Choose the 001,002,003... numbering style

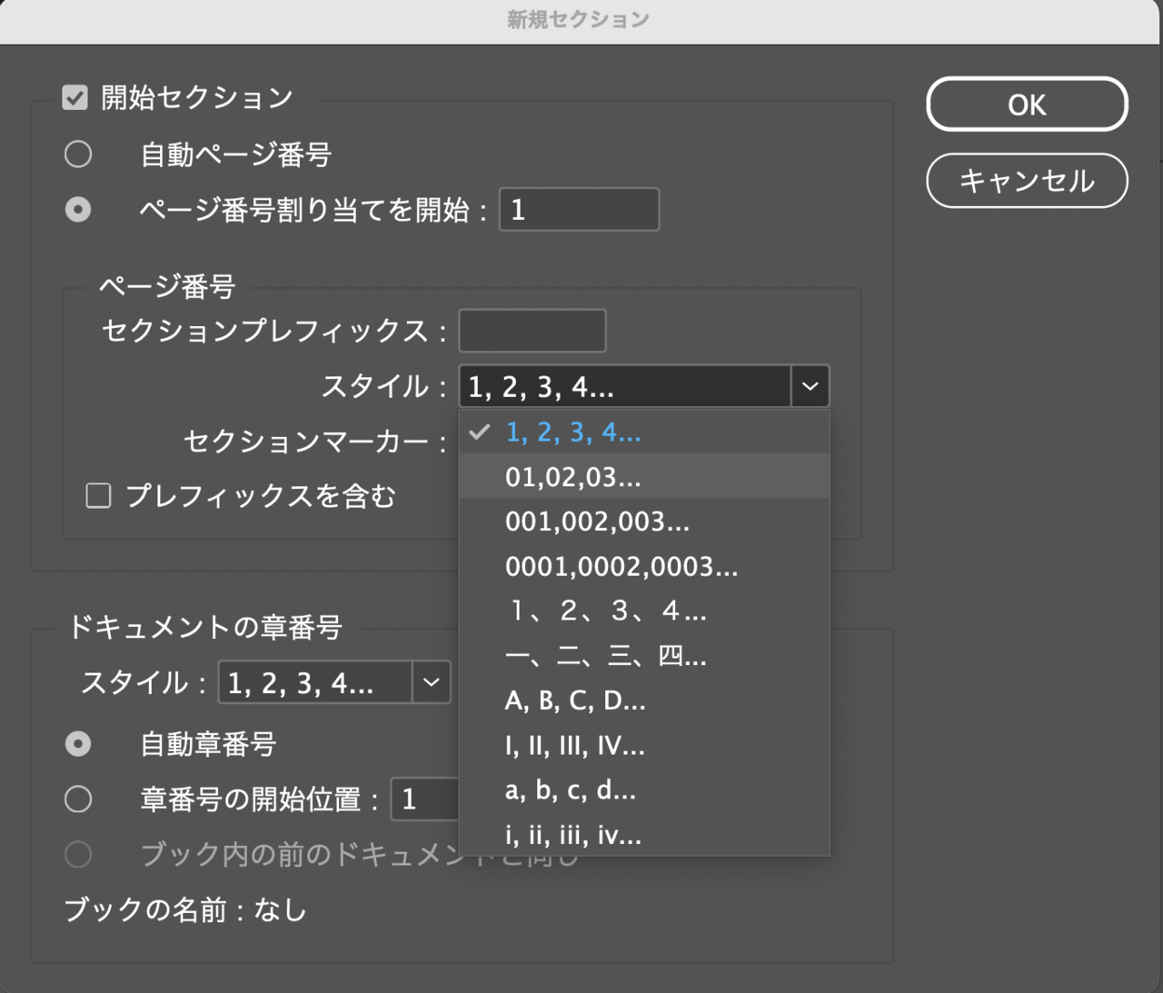pos(644,521)
